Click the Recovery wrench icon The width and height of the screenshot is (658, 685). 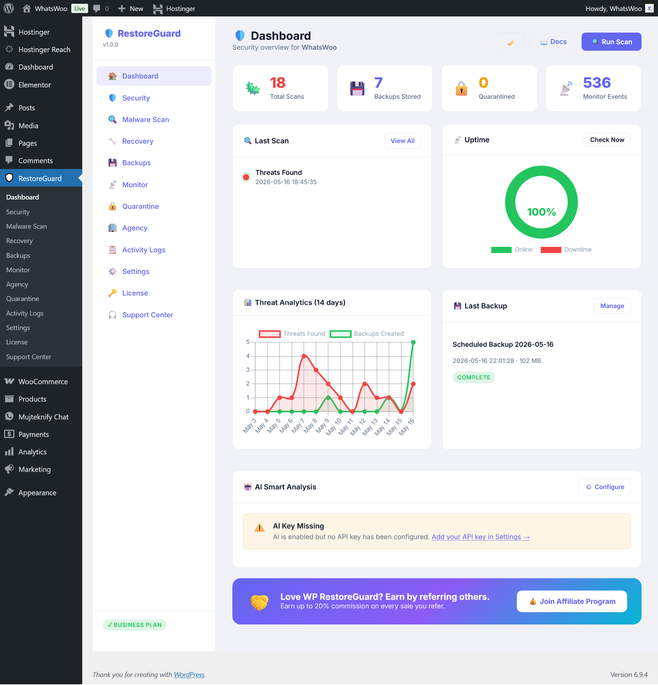(112, 141)
